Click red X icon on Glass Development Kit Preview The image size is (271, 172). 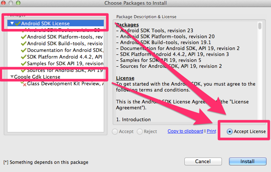point(24,84)
